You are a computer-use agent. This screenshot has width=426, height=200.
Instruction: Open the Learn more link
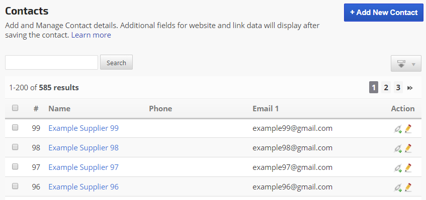pyautogui.click(x=91, y=35)
